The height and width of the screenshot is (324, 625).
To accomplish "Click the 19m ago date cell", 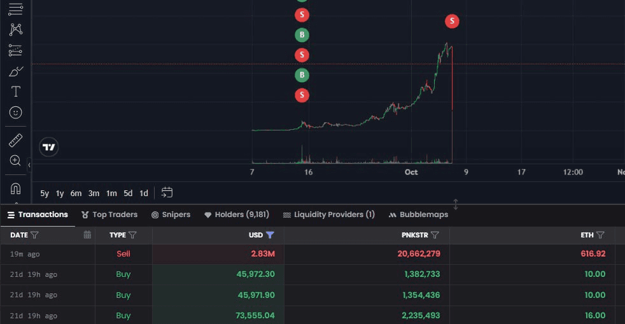I will 25,254.
